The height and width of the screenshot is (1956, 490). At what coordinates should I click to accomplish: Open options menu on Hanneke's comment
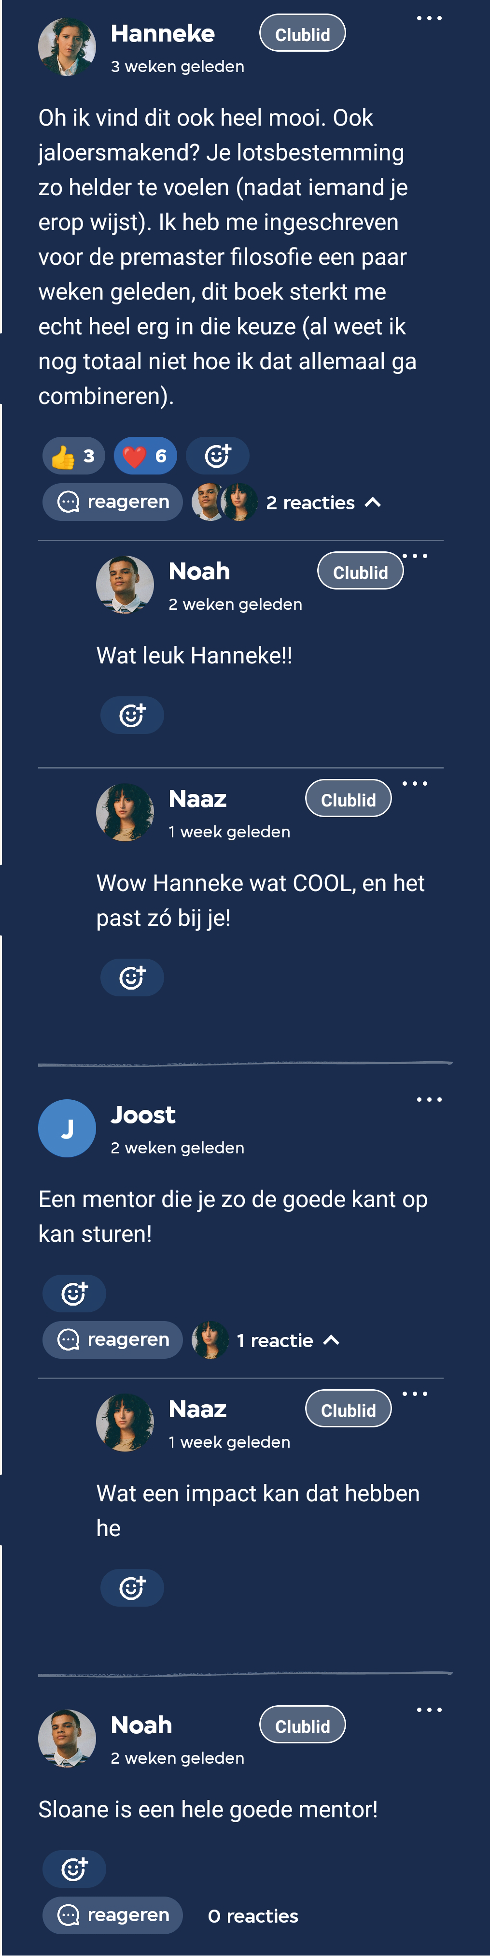coord(429,18)
